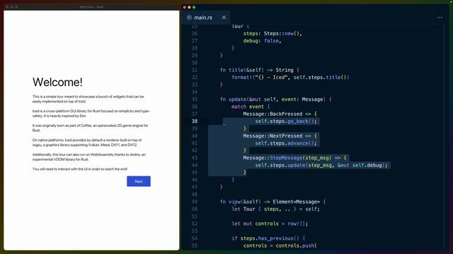The image size is (453, 254).
Task: Click line number 31 in the gutter
Action: (x=195, y=70)
